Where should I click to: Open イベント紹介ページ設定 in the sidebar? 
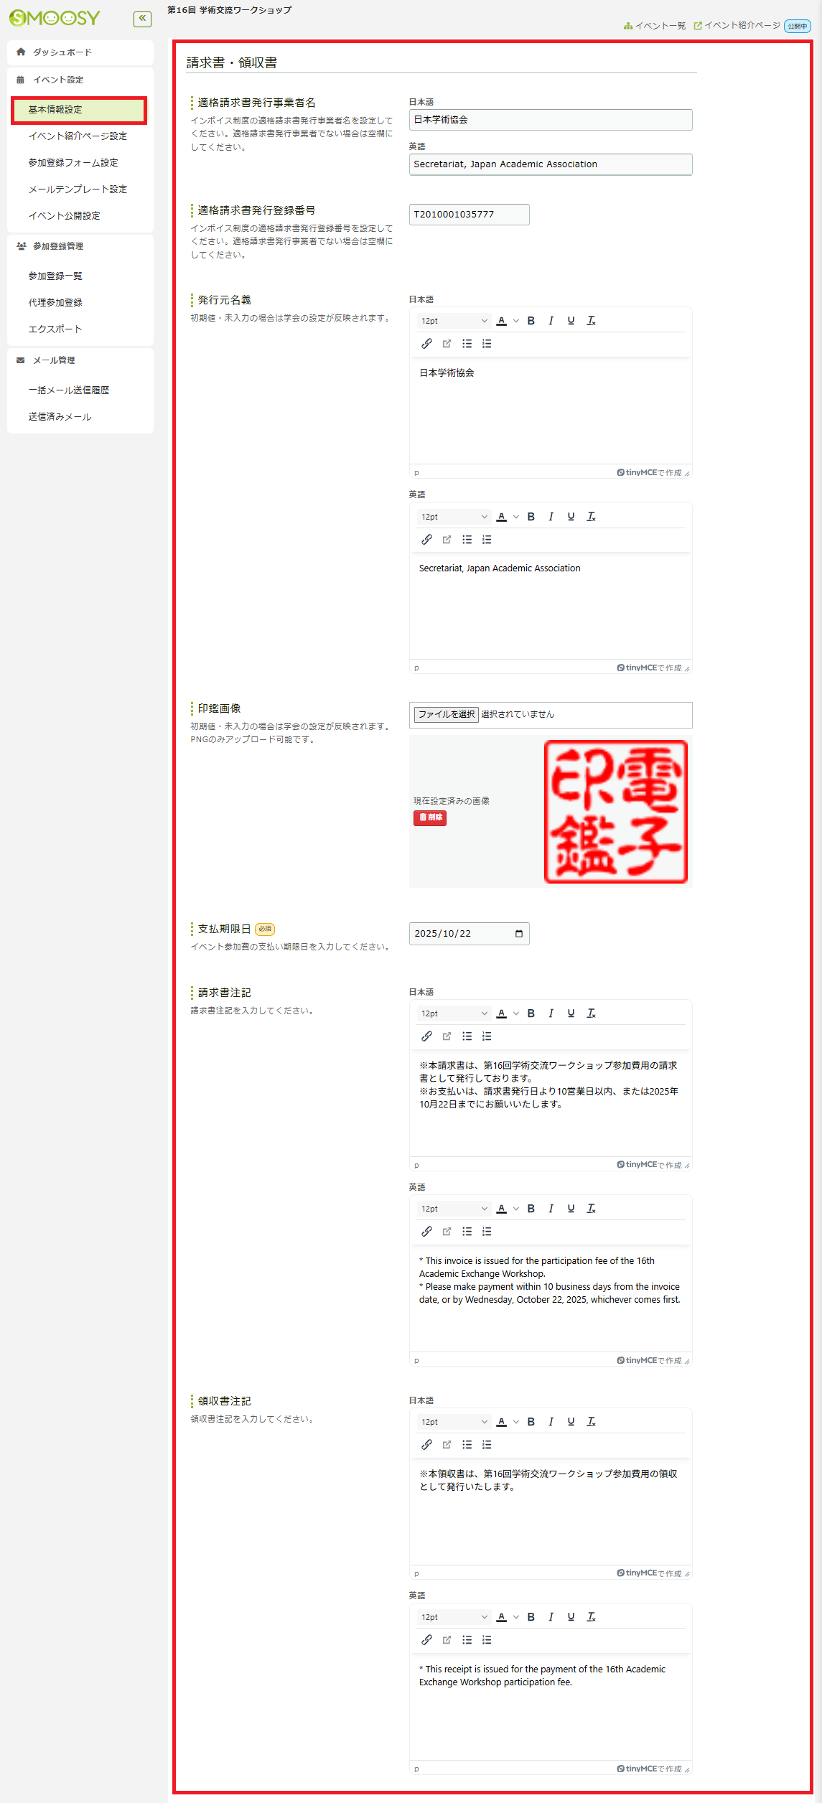(x=78, y=136)
